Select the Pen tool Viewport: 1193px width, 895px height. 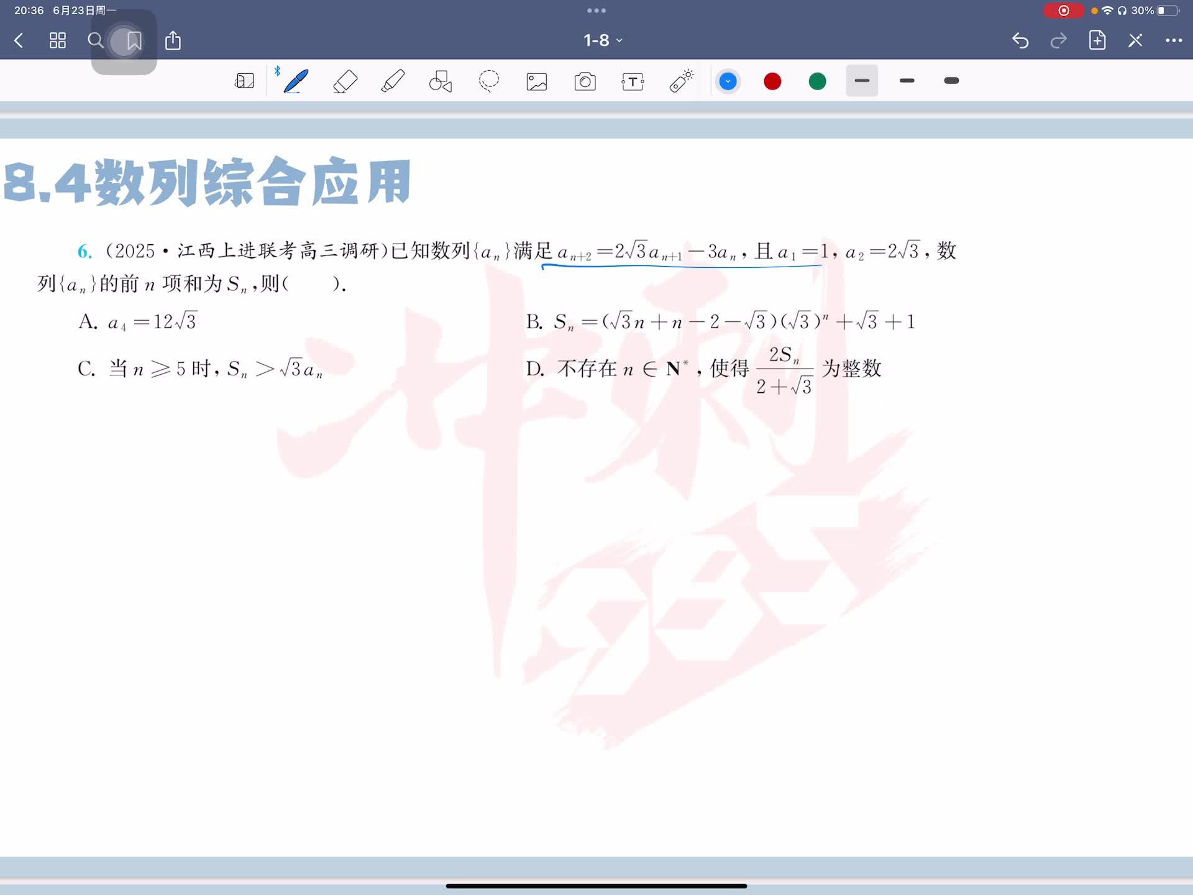coord(296,81)
